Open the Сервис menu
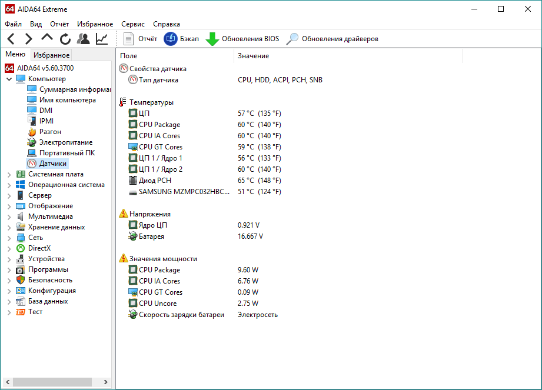The width and height of the screenshot is (542, 390). [133, 24]
